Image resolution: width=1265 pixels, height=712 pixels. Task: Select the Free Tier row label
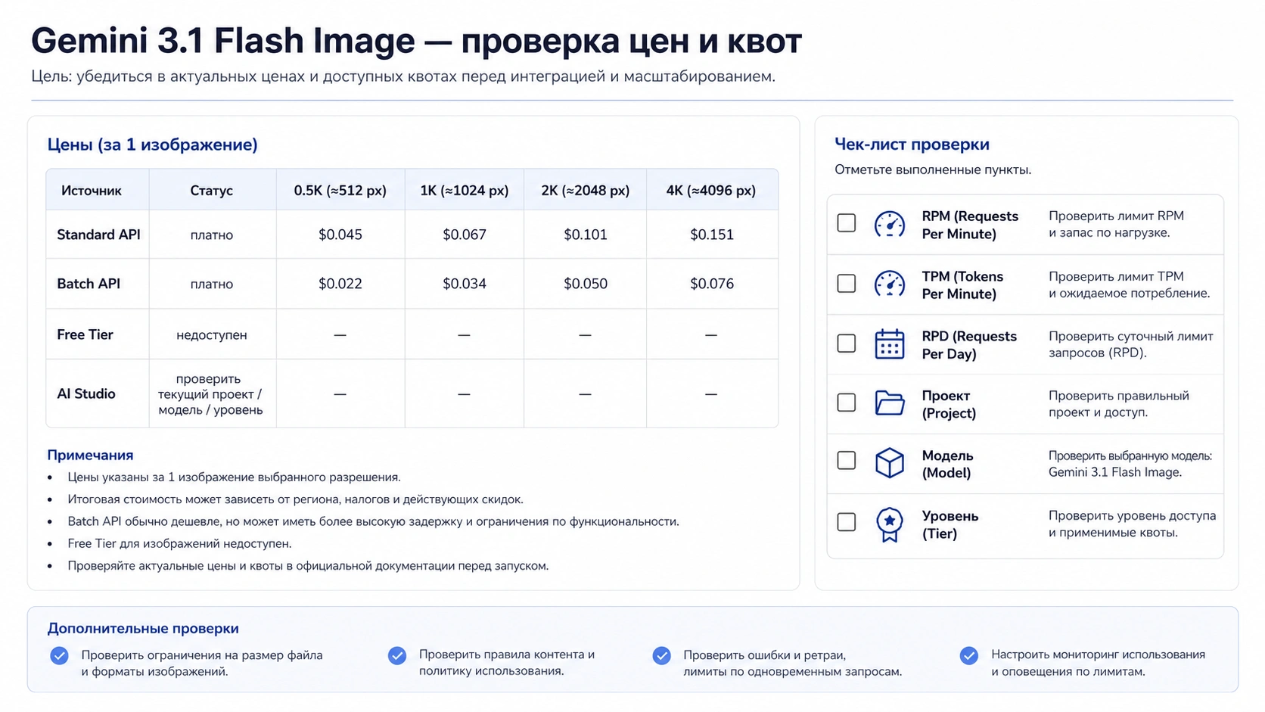pos(85,334)
